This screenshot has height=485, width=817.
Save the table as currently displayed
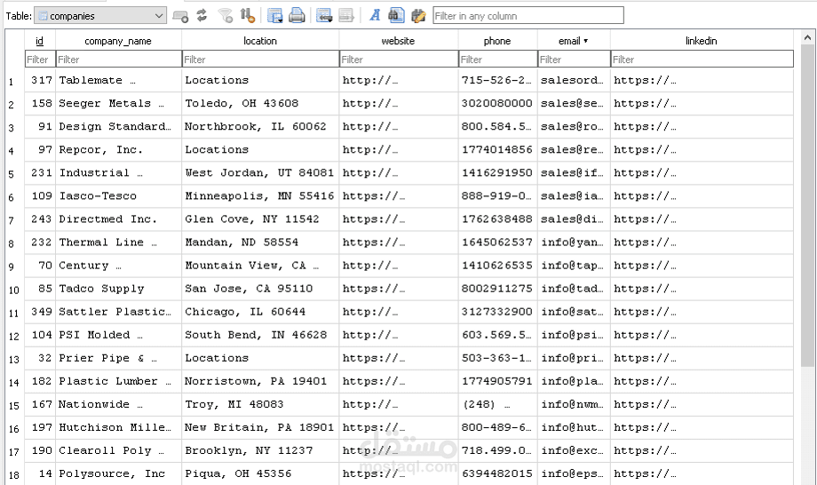tap(274, 16)
